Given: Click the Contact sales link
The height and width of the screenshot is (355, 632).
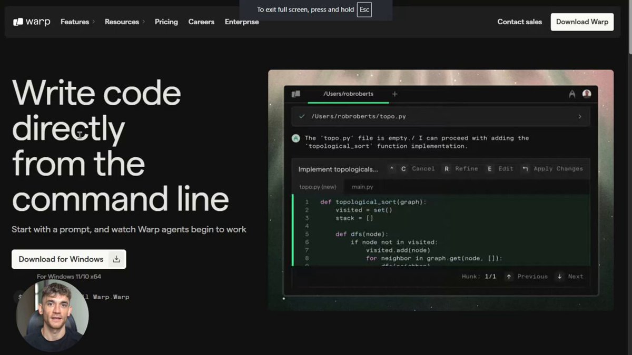Looking at the screenshot, I should tap(520, 22).
